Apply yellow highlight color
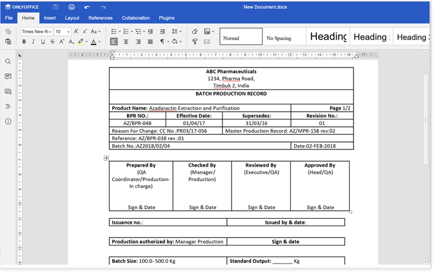This screenshot has width=436, height=274. (x=81, y=42)
